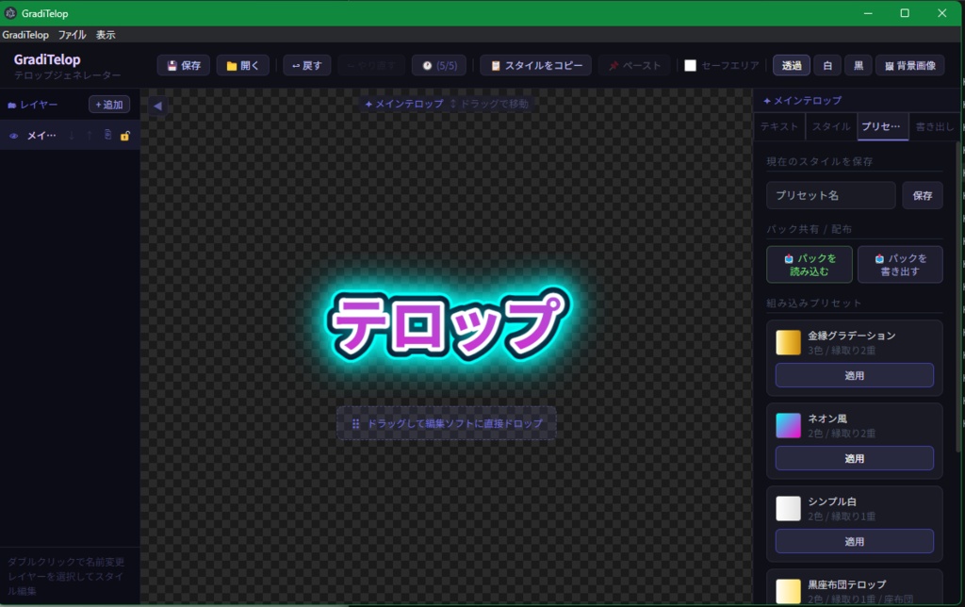Screen dimensions: 965x607
Task: Click the 現在のスタイルを保存 section label
Action: point(819,161)
